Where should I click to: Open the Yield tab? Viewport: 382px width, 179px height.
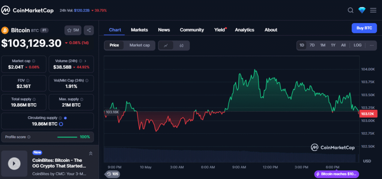[x=219, y=30]
